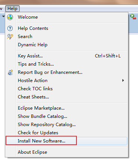Open the Hostile Action entry
This screenshot has height=166, width=138.
(x=66, y=81)
